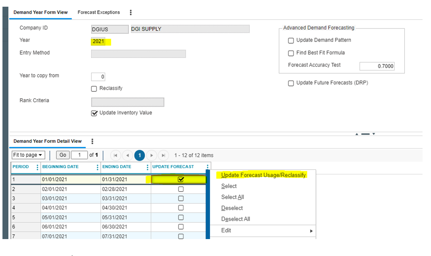
Task: Expand the Edit submenu arrow
Action: pos(311,231)
